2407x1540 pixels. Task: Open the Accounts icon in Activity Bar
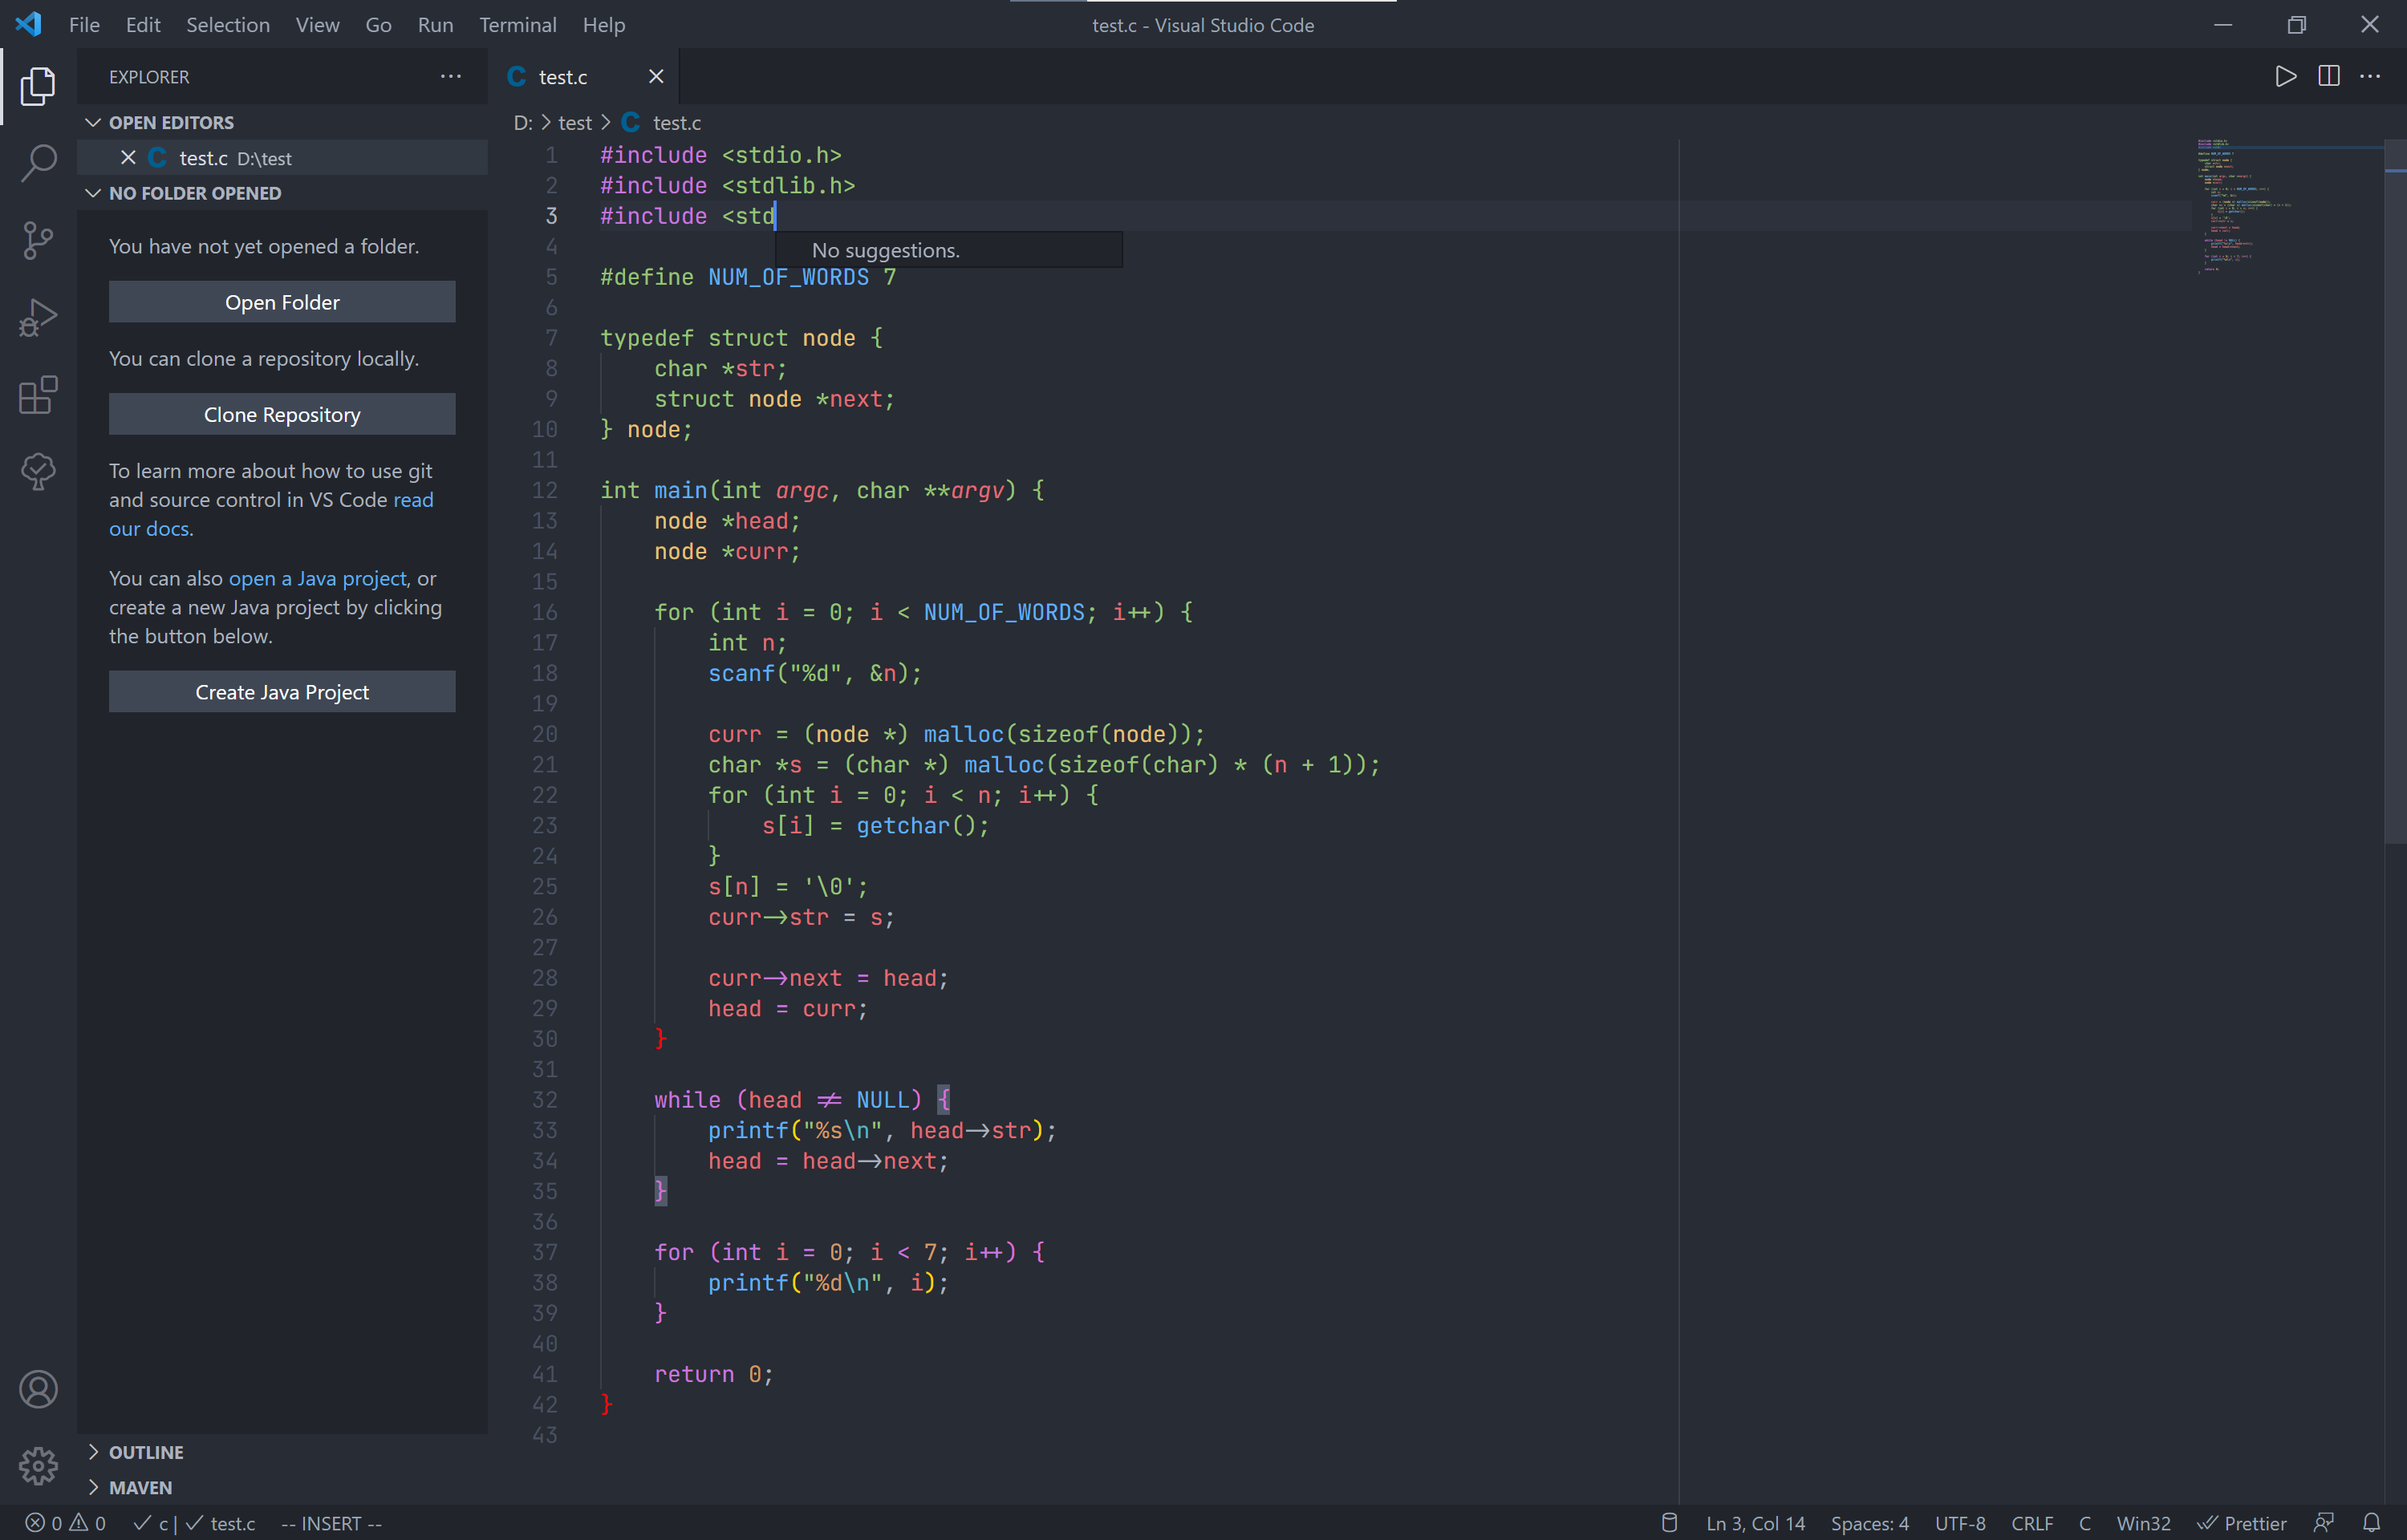(38, 1389)
